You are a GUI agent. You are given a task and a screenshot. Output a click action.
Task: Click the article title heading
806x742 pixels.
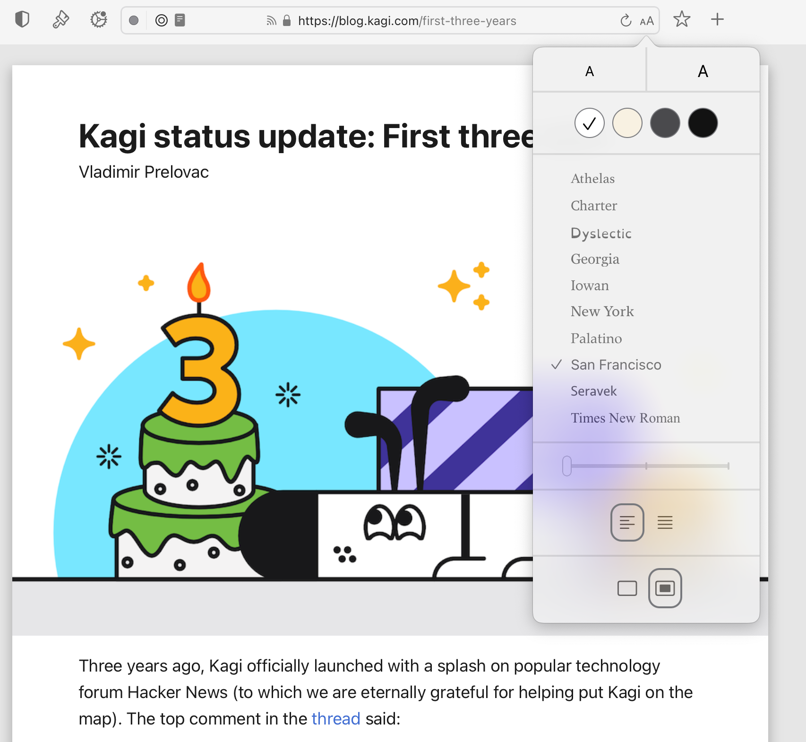[306, 136]
